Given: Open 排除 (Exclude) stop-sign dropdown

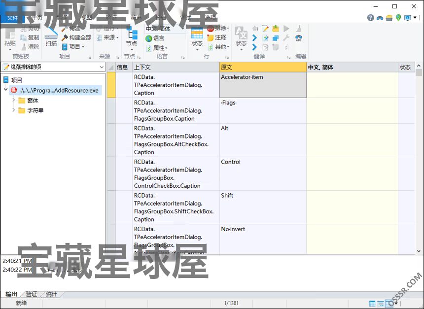Looking at the screenshot, I should (218, 29).
